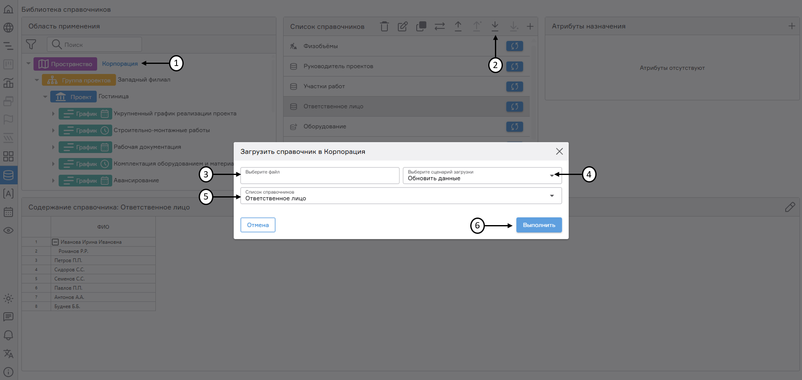The image size is (802, 380).
Task: Click the Выполнить button
Action: coord(538,225)
